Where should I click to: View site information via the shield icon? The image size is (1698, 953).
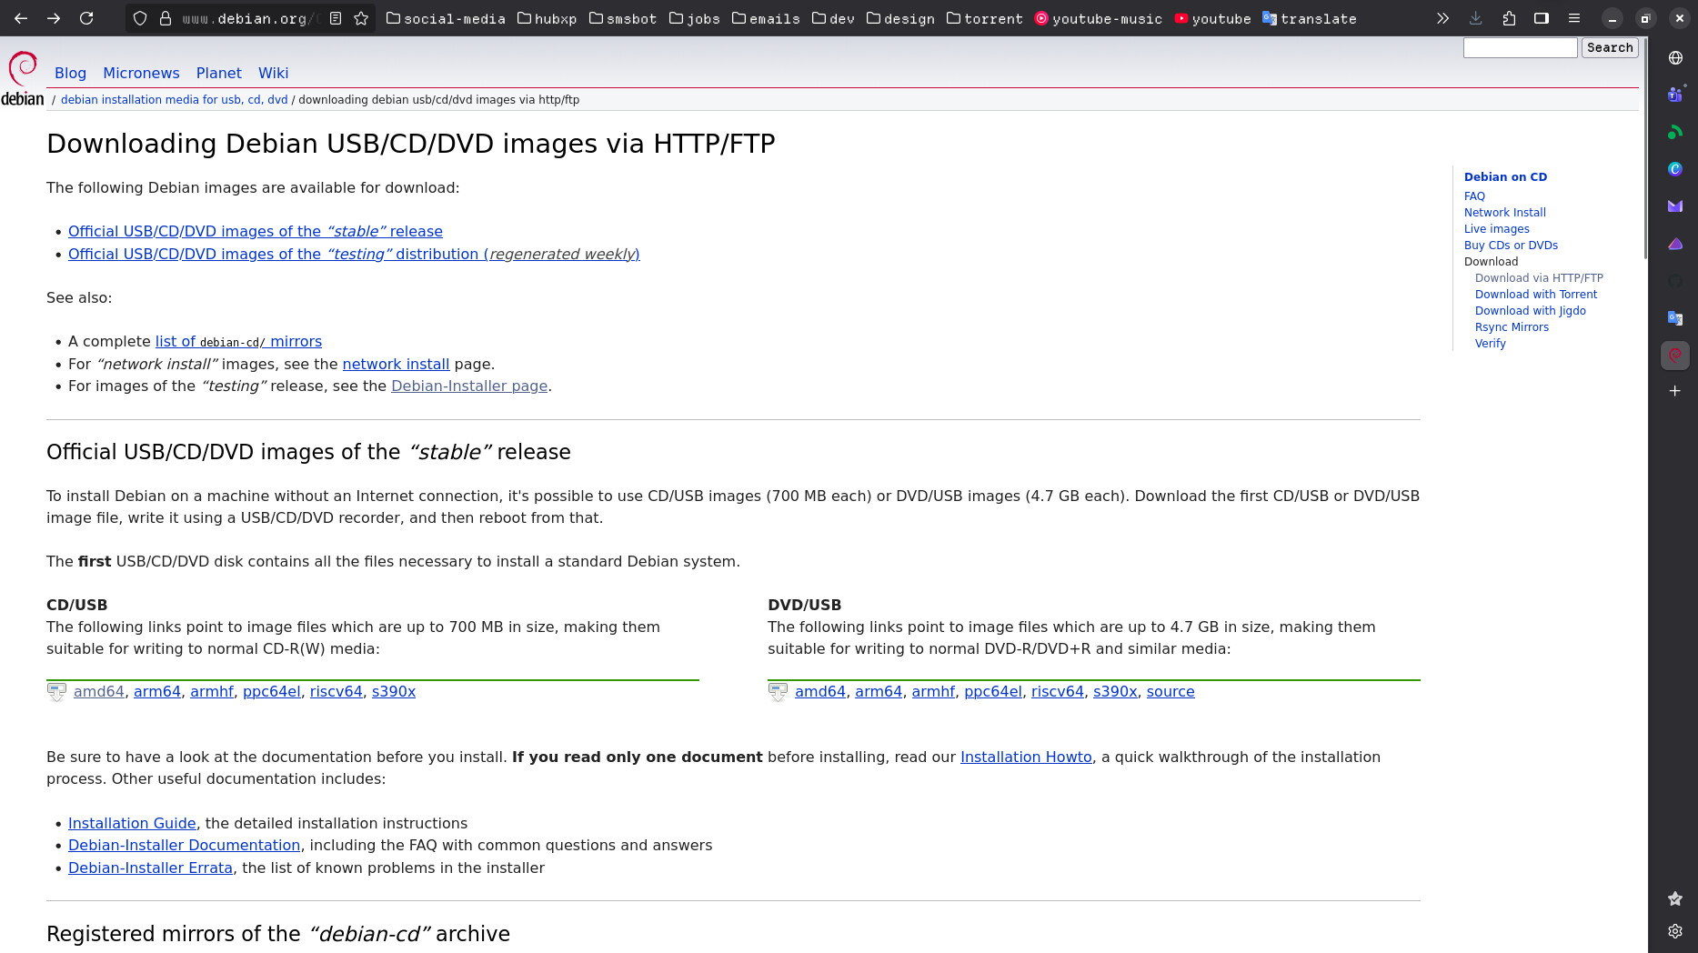[140, 18]
